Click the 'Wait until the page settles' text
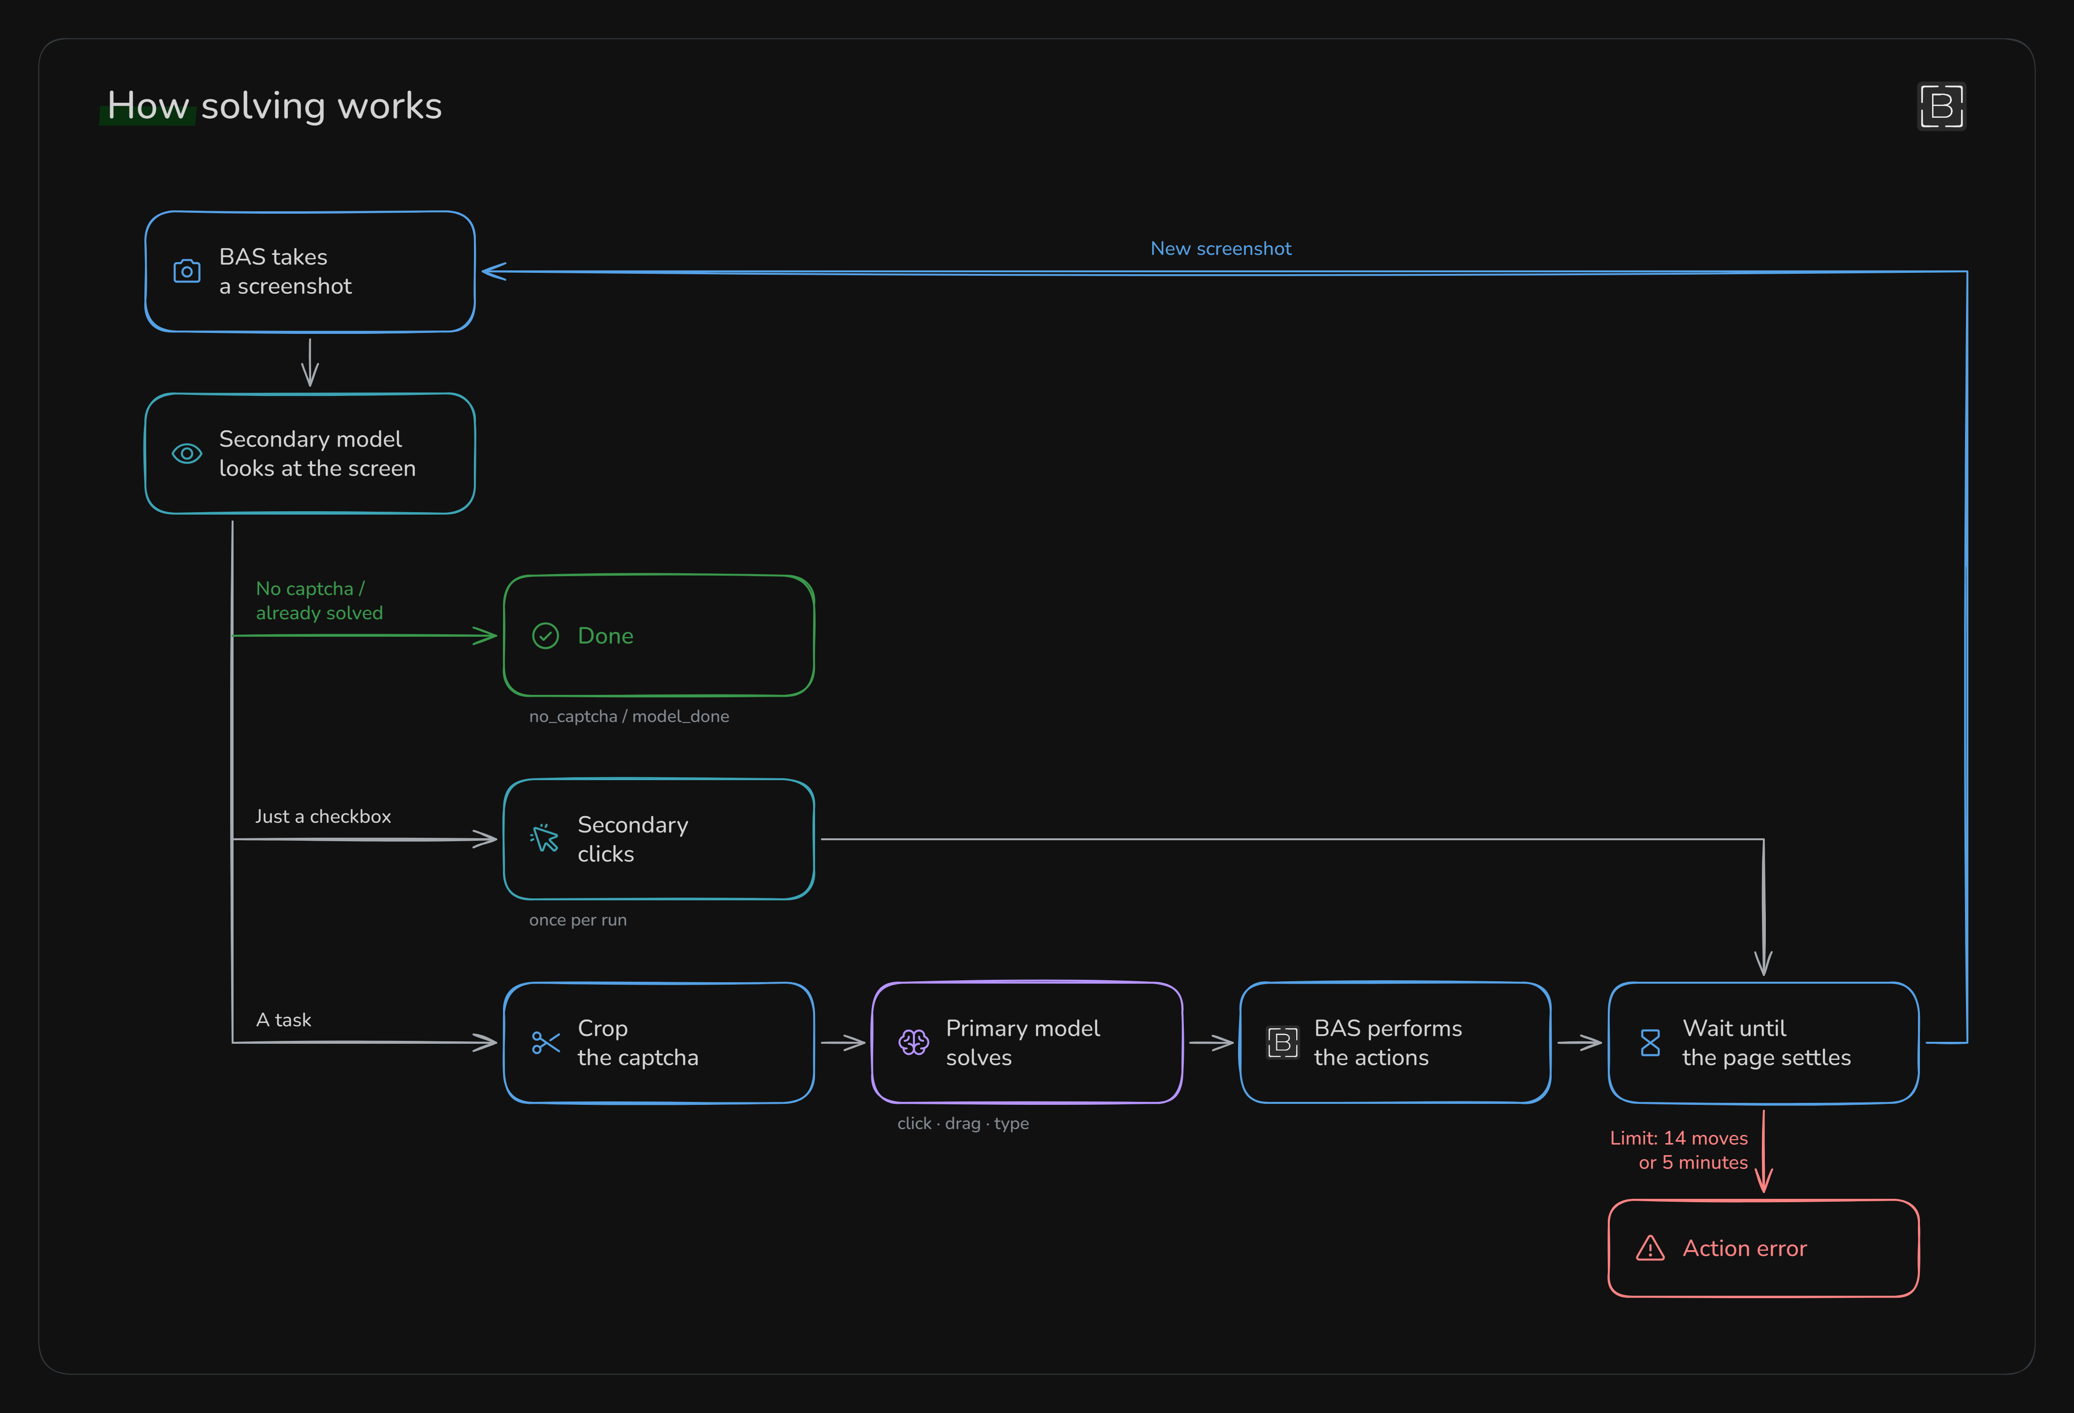 [x=1767, y=1043]
